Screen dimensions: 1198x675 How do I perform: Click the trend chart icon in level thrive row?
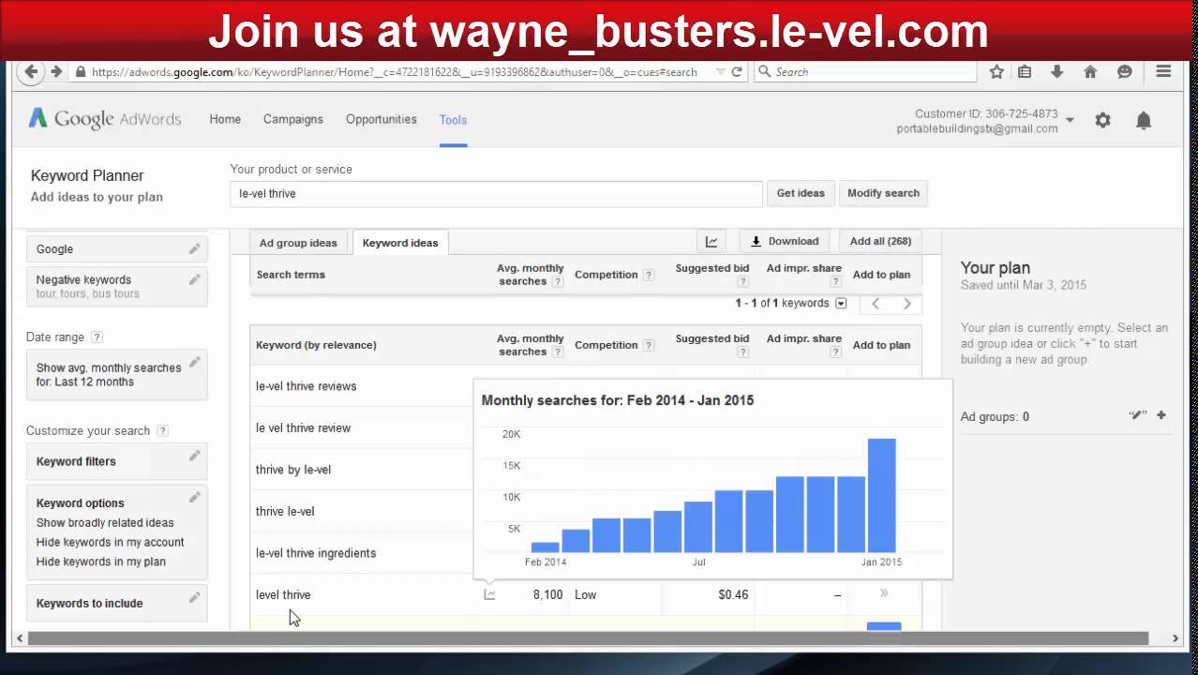click(489, 594)
